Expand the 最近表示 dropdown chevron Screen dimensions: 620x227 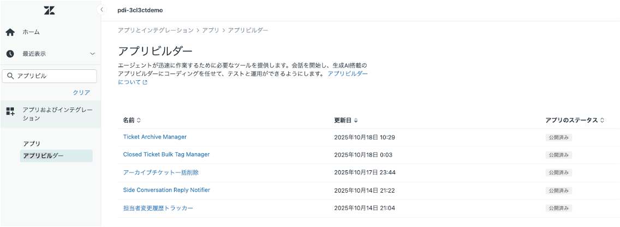pyautogui.click(x=92, y=53)
